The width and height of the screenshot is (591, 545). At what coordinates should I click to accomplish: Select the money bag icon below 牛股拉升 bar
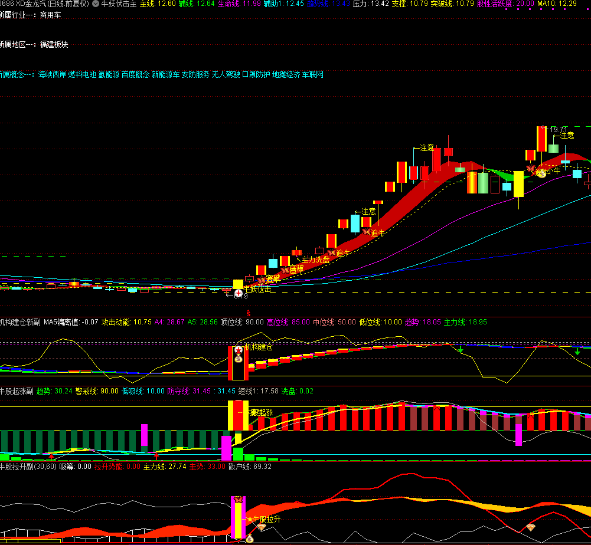point(249,539)
